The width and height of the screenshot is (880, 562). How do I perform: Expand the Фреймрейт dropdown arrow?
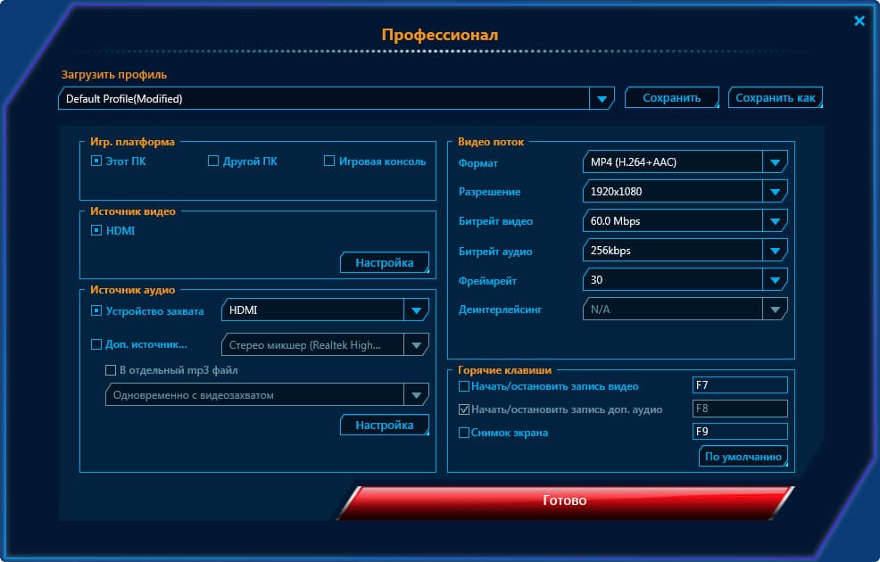pos(775,280)
